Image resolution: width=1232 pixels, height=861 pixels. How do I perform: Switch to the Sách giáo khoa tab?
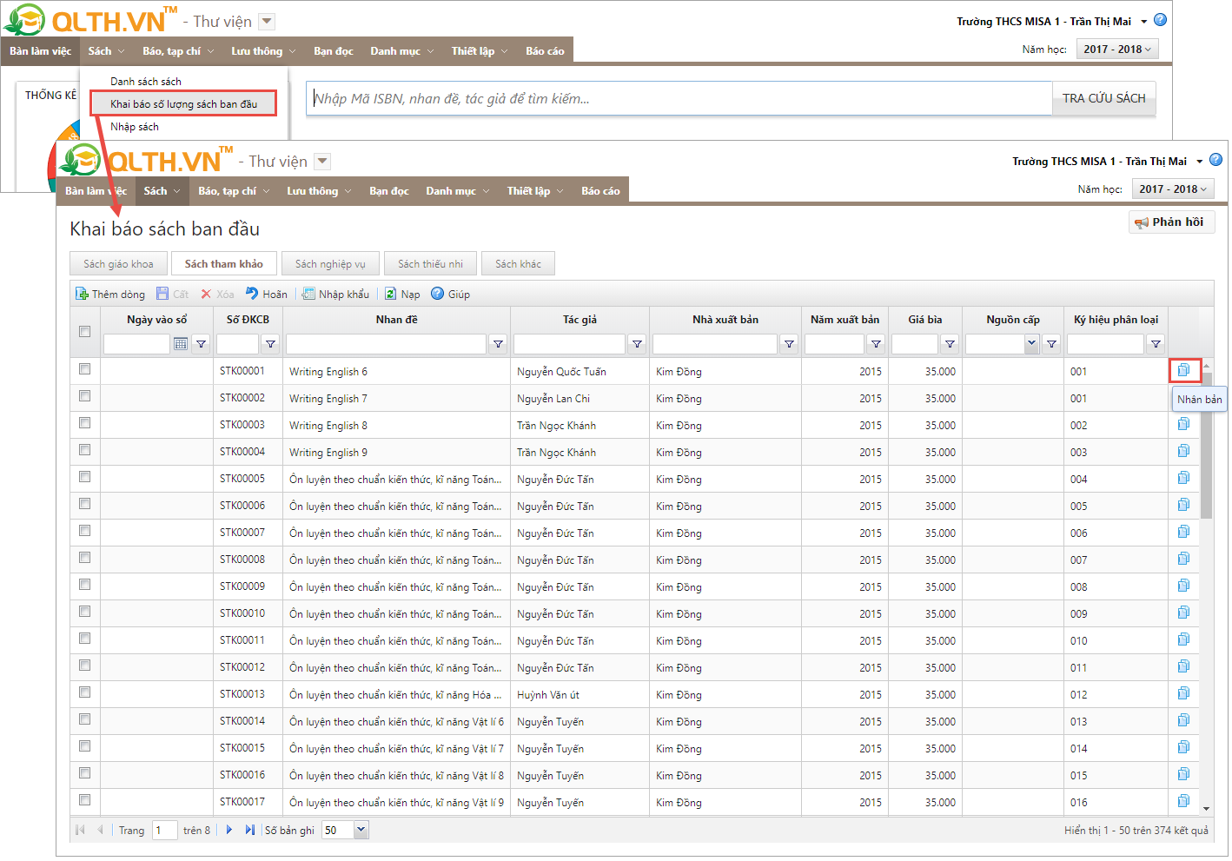pyautogui.click(x=118, y=264)
